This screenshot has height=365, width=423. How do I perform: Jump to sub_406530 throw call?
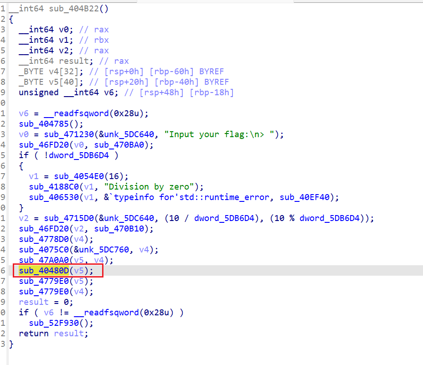(x=54, y=197)
